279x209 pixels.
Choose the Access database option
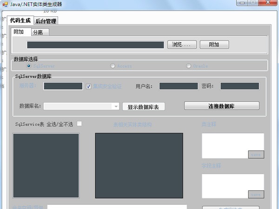113,66
